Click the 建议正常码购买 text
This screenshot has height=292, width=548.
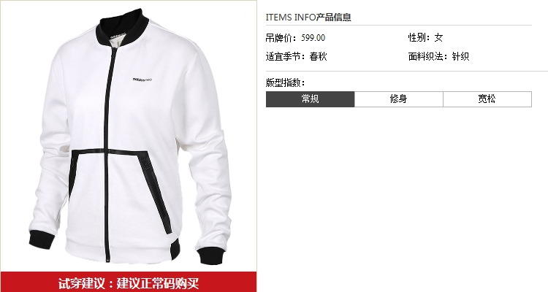[x=158, y=283]
